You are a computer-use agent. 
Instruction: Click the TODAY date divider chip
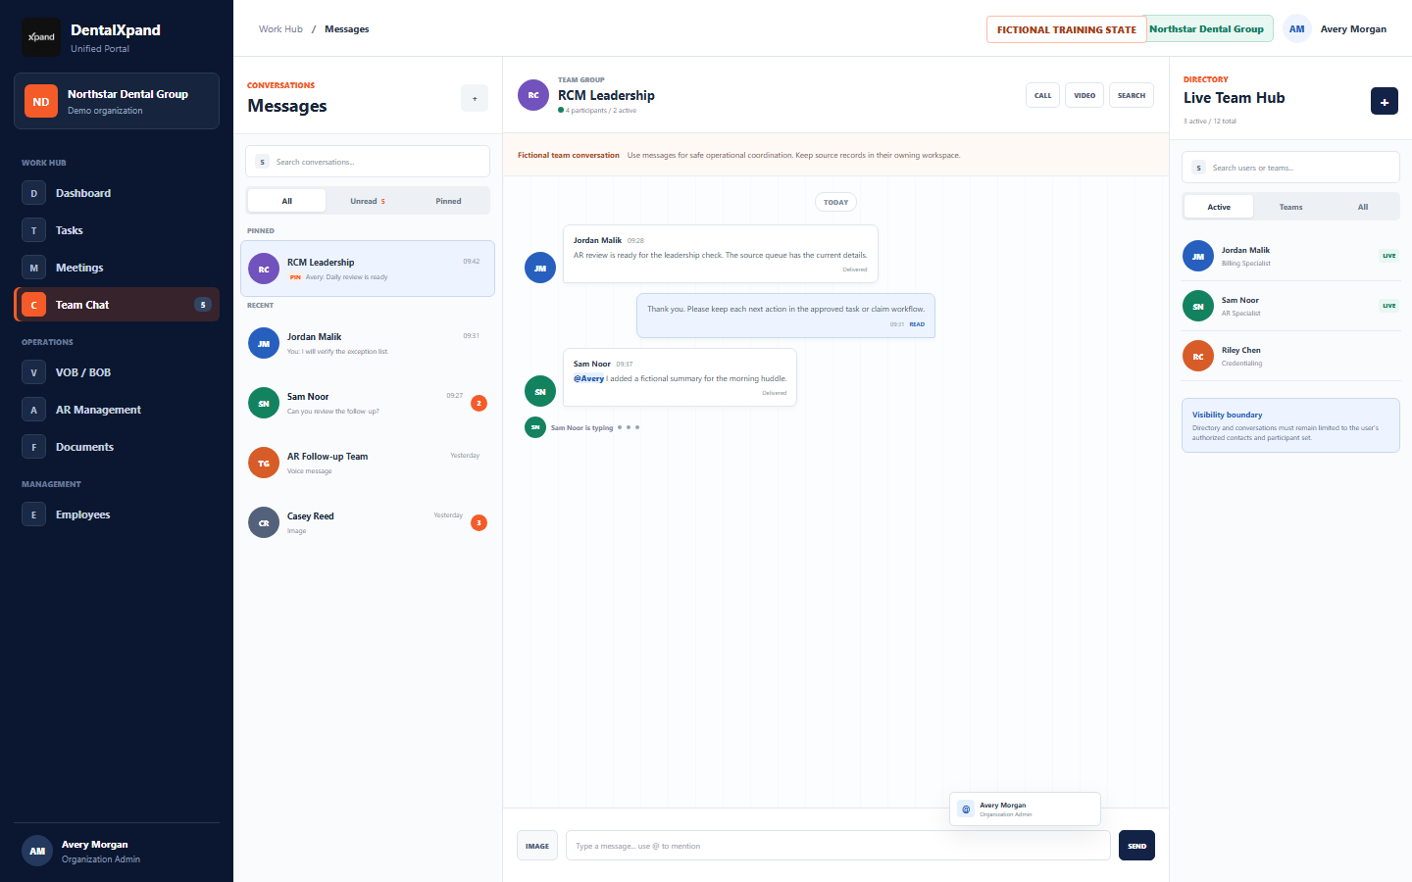(835, 202)
